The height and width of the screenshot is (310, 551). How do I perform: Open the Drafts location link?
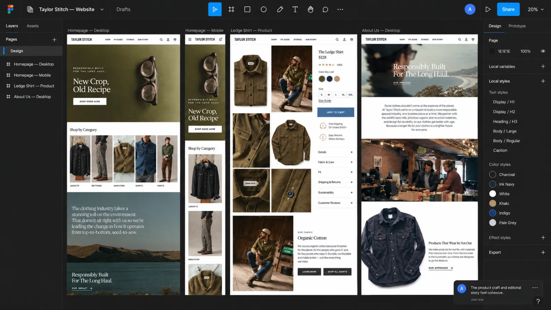click(x=123, y=9)
